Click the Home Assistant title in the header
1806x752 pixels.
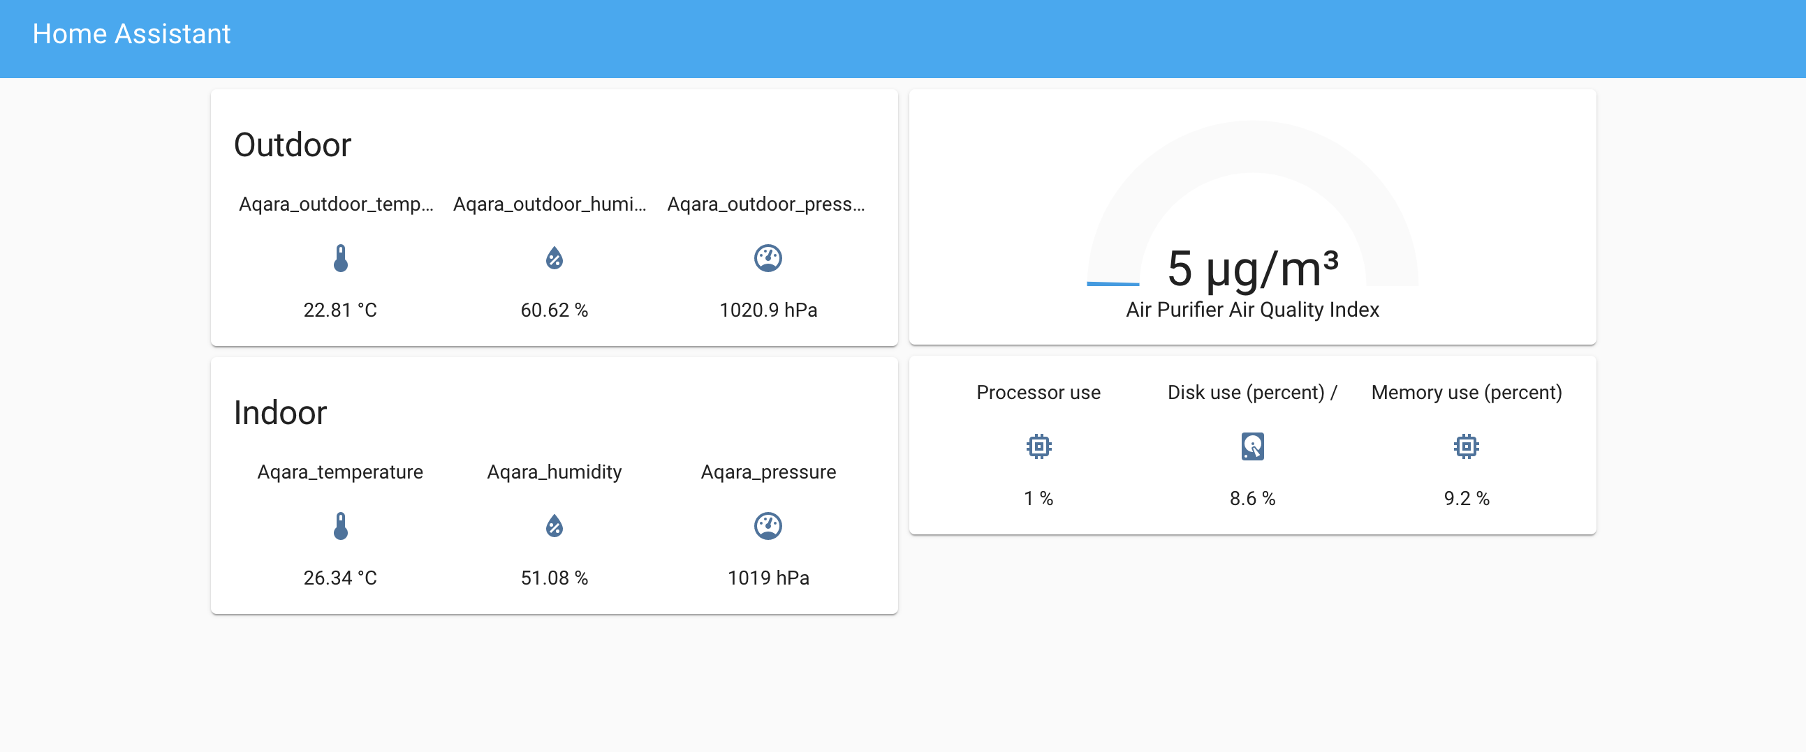point(131,33)
